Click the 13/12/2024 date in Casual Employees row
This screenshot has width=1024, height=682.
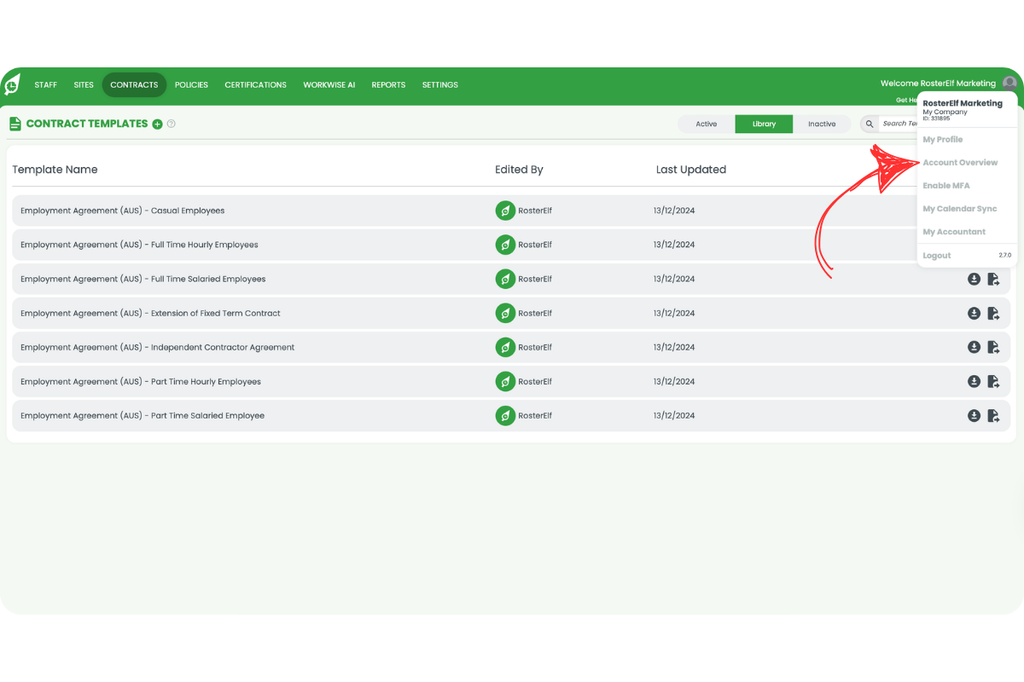[674, 211]
